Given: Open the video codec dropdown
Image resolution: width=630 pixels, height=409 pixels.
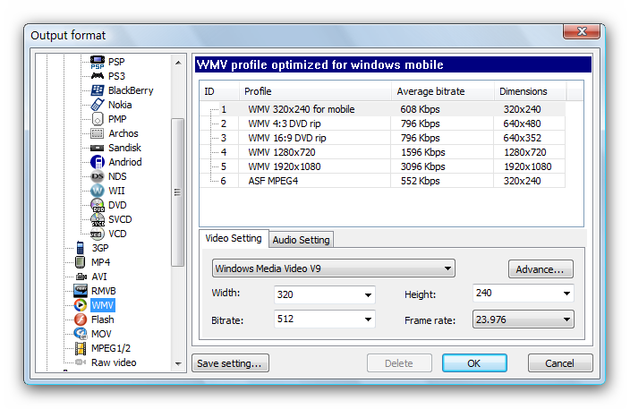Looking at the screenshot, I should [334, 268].
